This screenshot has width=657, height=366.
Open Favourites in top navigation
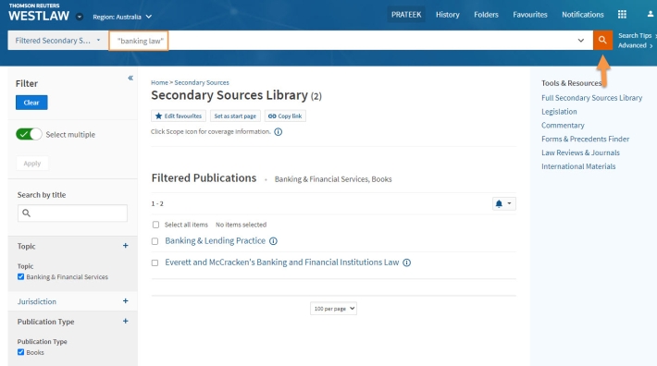click(x=530, y=15)
